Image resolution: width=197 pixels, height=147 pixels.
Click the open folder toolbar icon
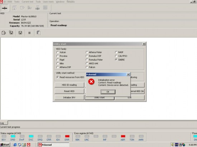(22, 8)
